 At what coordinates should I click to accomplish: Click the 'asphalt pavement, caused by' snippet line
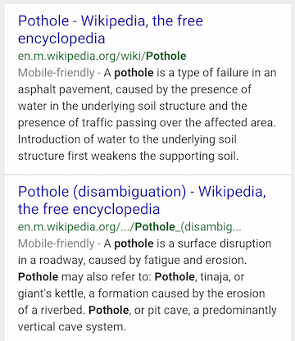(134, 89)
